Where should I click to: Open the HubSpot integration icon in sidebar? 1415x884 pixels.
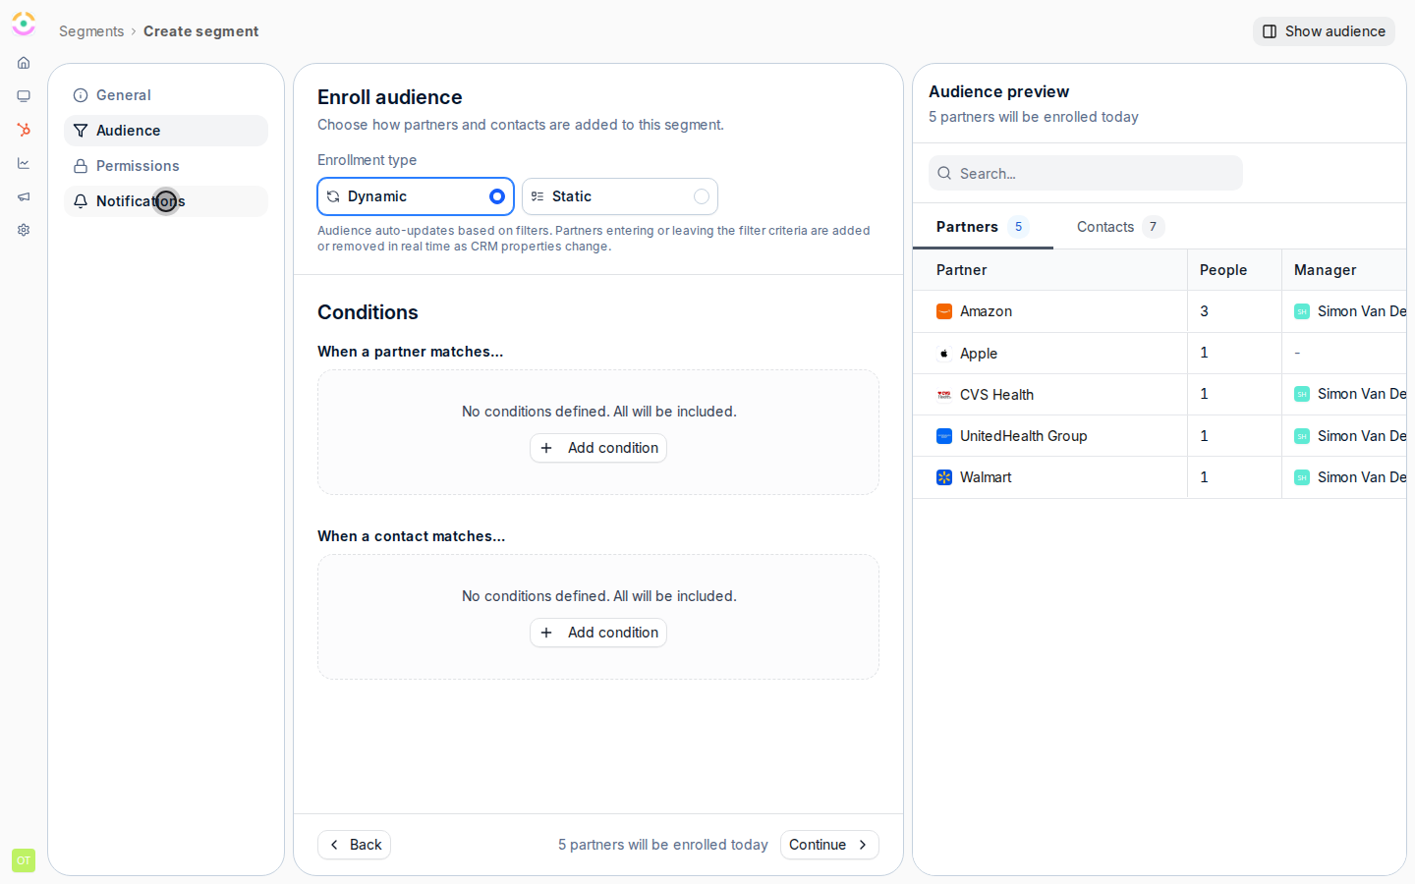click(24, 130)
